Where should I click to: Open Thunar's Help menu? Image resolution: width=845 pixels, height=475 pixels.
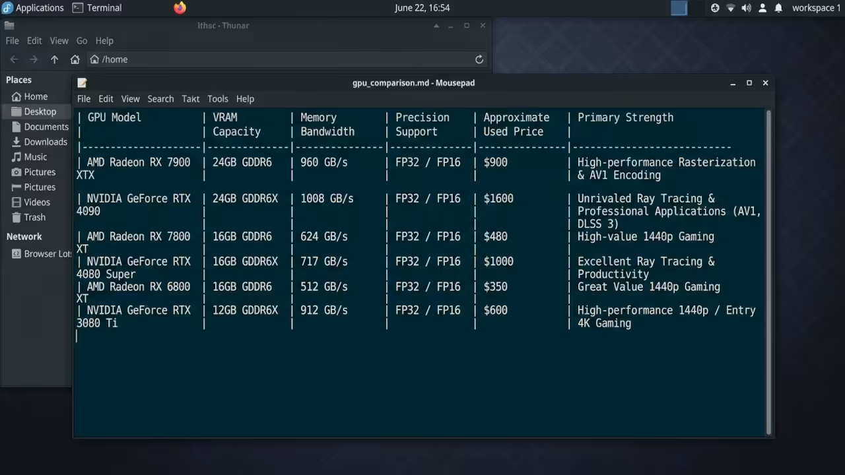coord(104,41)
